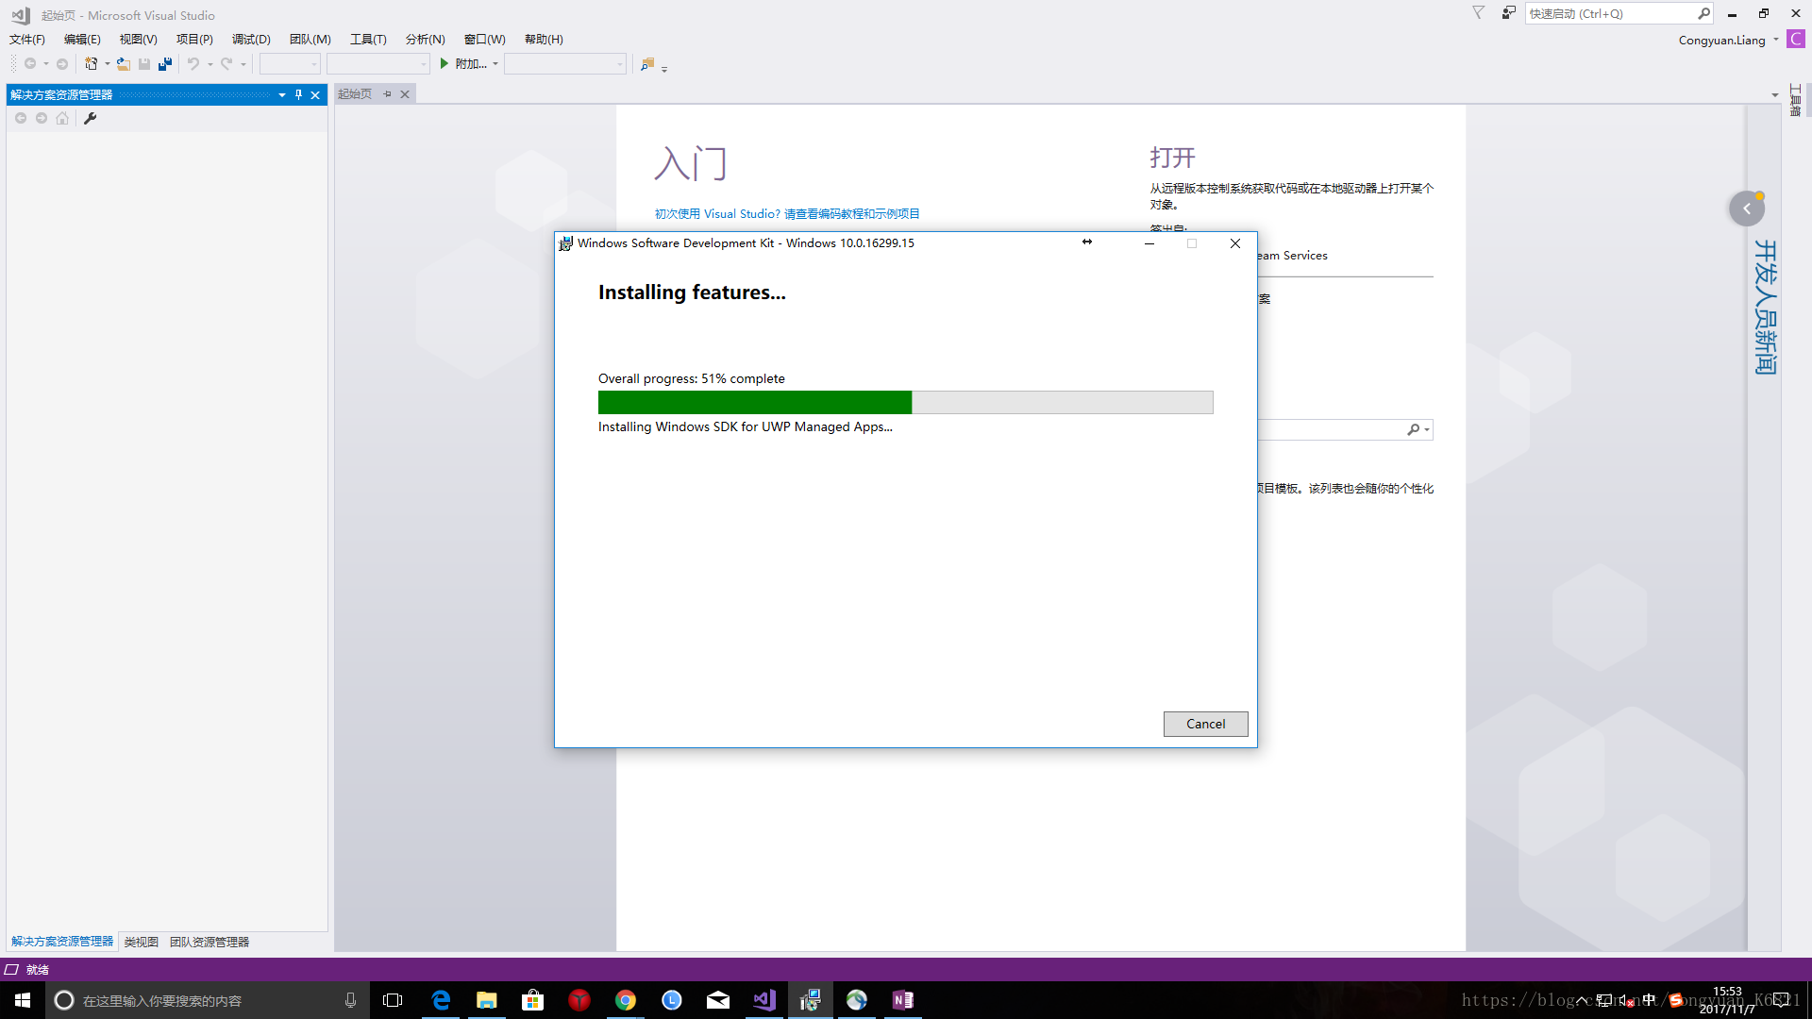The height and width of the screenshot is (1019, 1812).
Task: Open the 调试(D) menu
Action: (251, 39)
